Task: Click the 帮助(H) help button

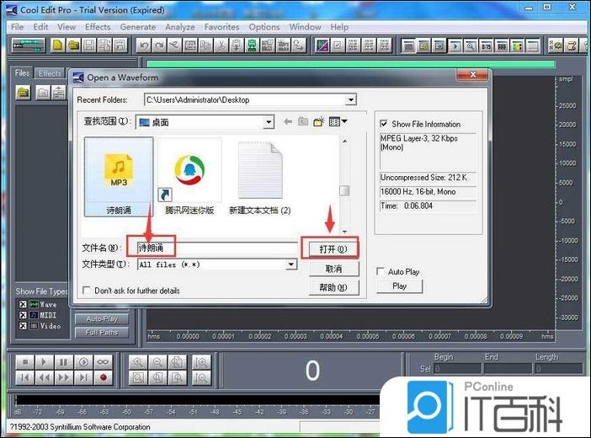Action: click(333, 287)
